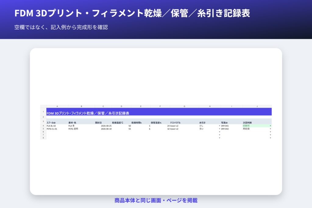Open the 糸引き dropdown arrow in row 6

coord(219,132)
